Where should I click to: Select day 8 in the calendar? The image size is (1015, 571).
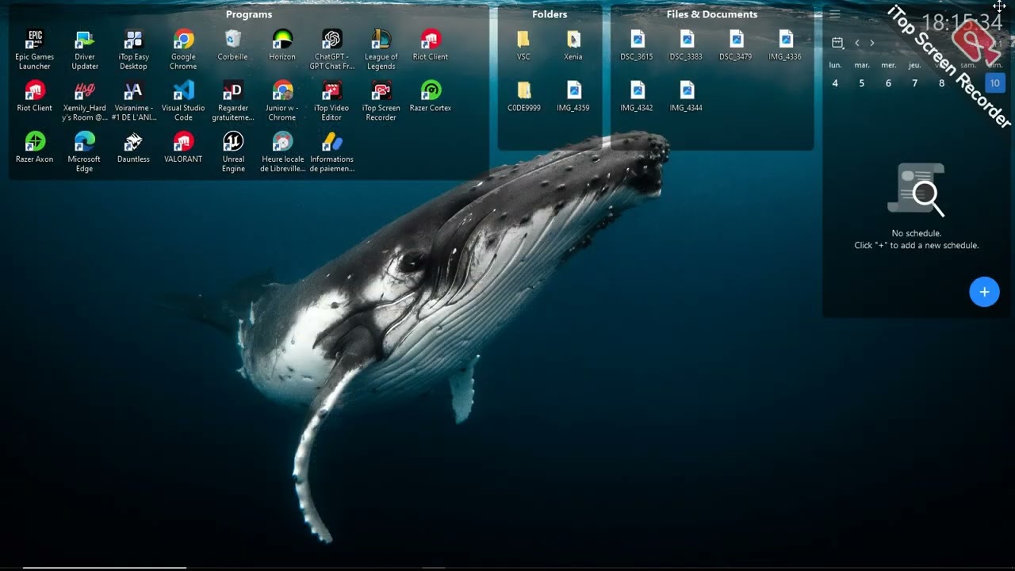coord(942,83)
